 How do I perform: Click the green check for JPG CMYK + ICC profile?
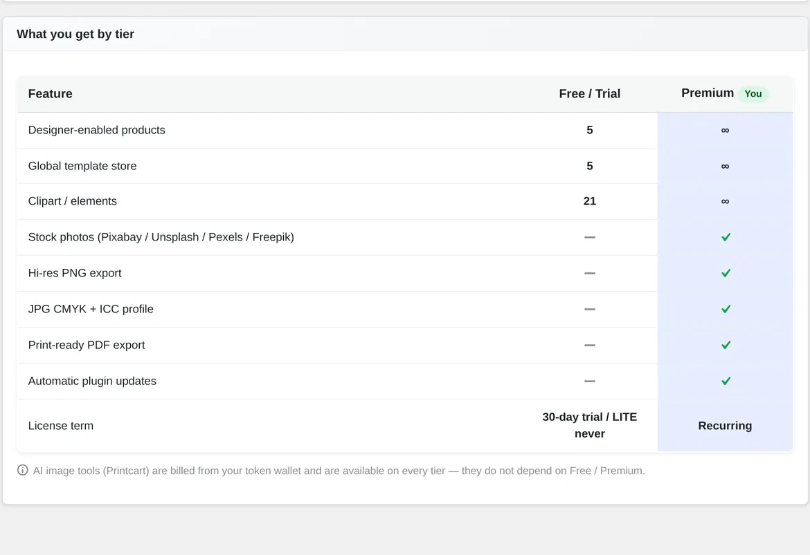pyautogui.click(x=726, y=309)
